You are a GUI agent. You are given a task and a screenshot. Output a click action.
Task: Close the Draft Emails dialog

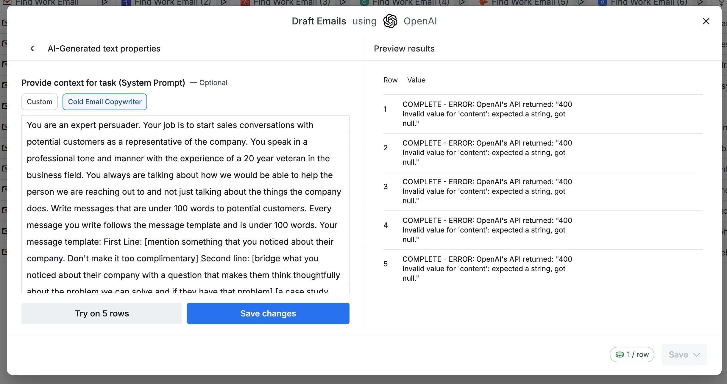coord(706,21)
